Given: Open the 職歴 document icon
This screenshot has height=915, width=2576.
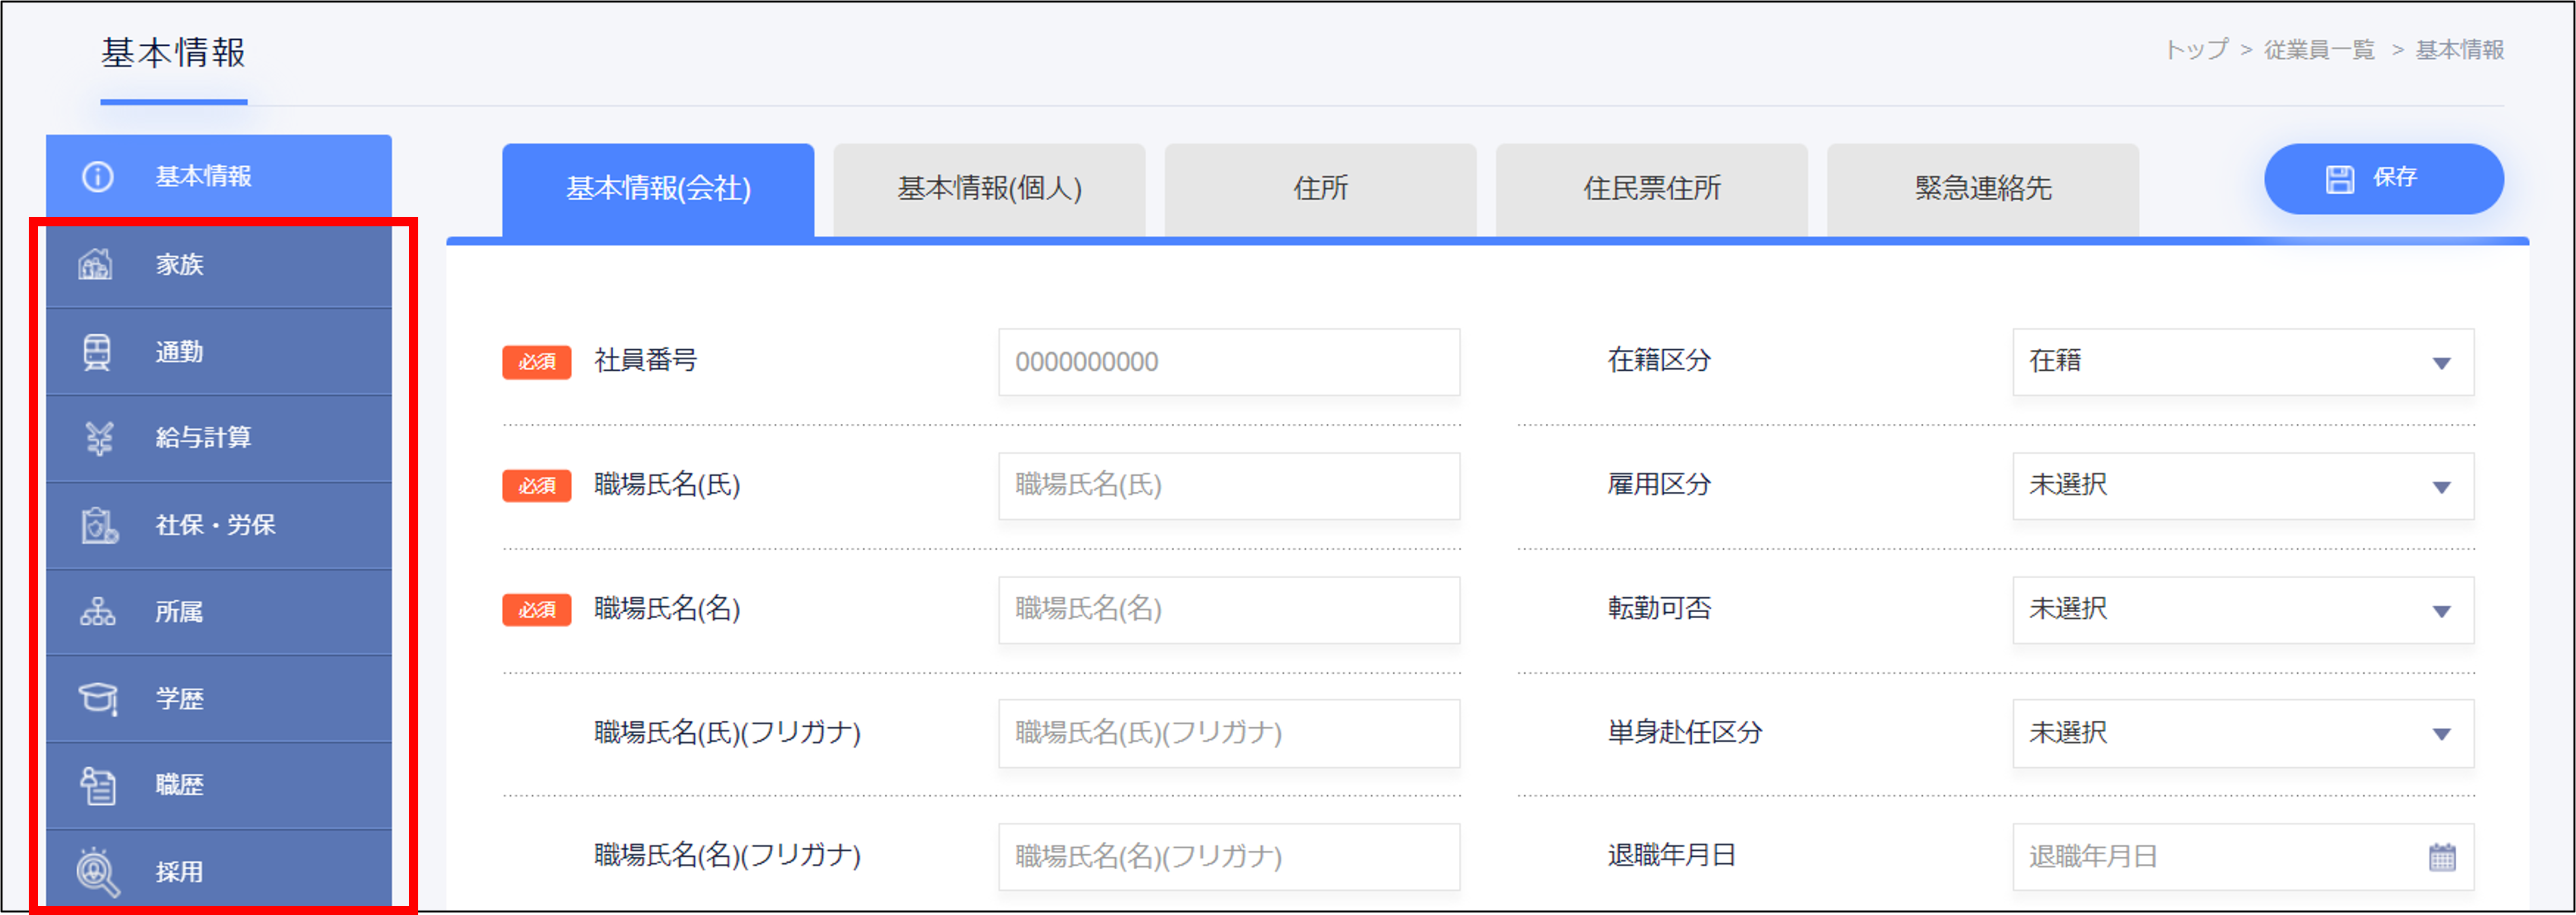Looking at the screenshot, I should point(98,785).
